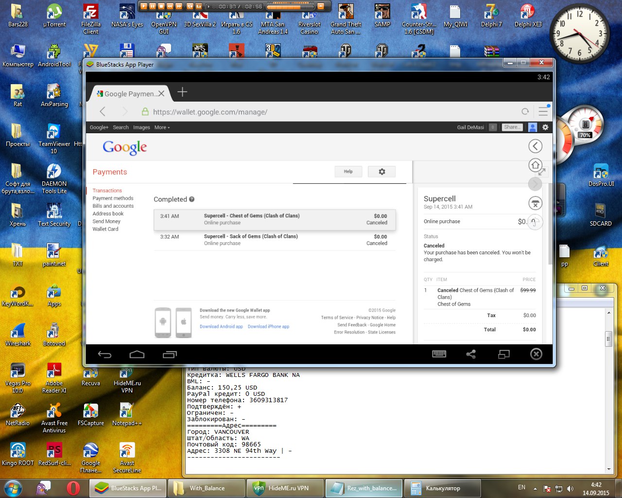622x498 pixels.
Task: Click Download Android app link
Action: pyautogui.click(x=221, y=326)
